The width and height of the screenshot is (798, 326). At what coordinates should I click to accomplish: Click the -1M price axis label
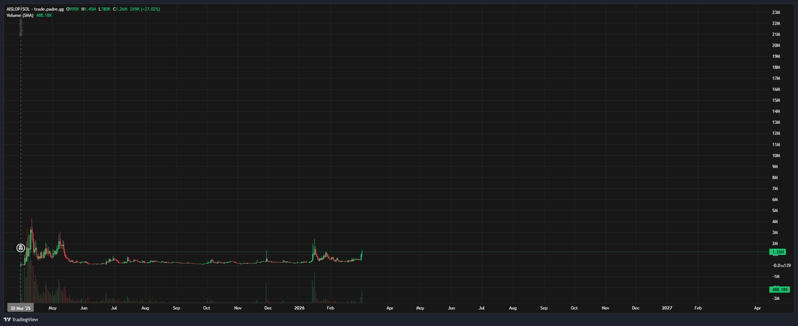776,276
